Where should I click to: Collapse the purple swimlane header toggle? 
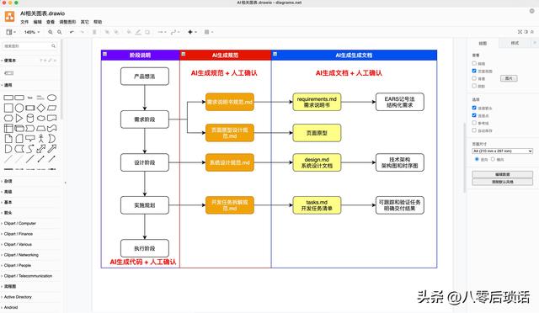104,54
